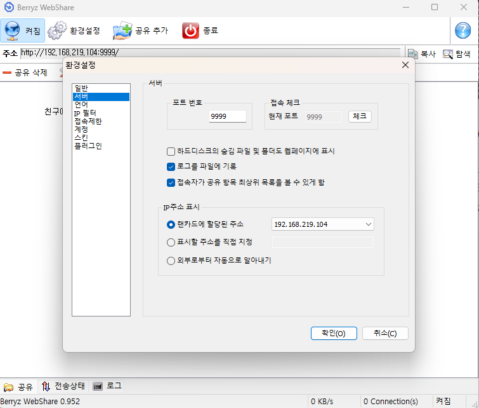Open the blue help question-mark icon
Image resolution: width=479 pixels, height=408 pixels.
pos(463,31)
